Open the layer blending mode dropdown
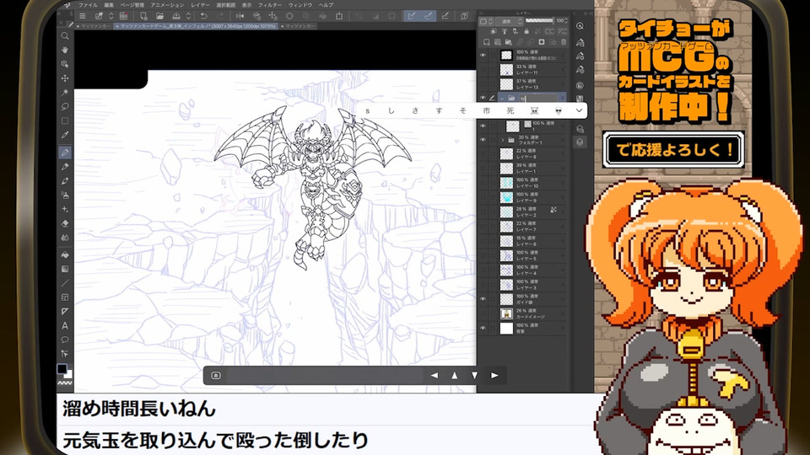Screen dimensions: 810x455 pyautogui.click(x=511, y=20)
